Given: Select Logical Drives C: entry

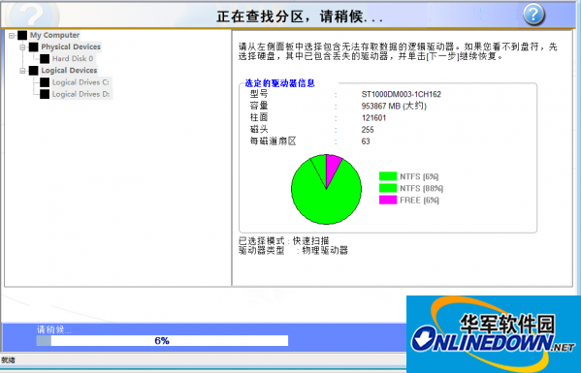Looking at the screenshot, I should [x=81, y=82].
